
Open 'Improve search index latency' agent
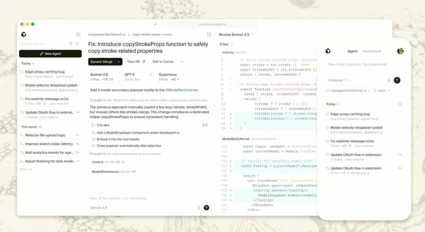click(50, 144)
